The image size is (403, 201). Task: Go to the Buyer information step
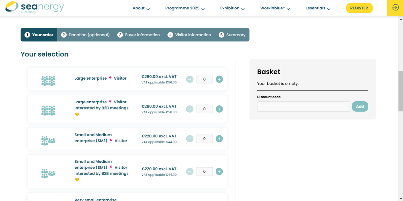[x=139, y=35]
